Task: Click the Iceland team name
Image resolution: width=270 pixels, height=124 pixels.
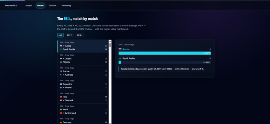Action: pyautogui.click(x=68, y=88)
